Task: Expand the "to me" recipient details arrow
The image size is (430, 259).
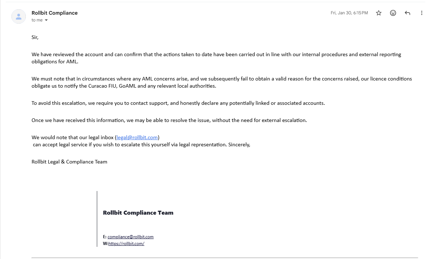Action: click(x=46, y=20)
